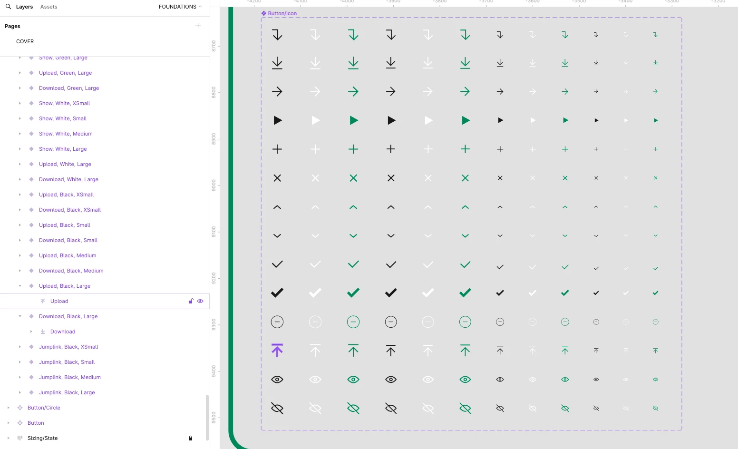Click component diamond icon of Jumplink, Black, Large
The image size is (738, 449).
(31, 392)
